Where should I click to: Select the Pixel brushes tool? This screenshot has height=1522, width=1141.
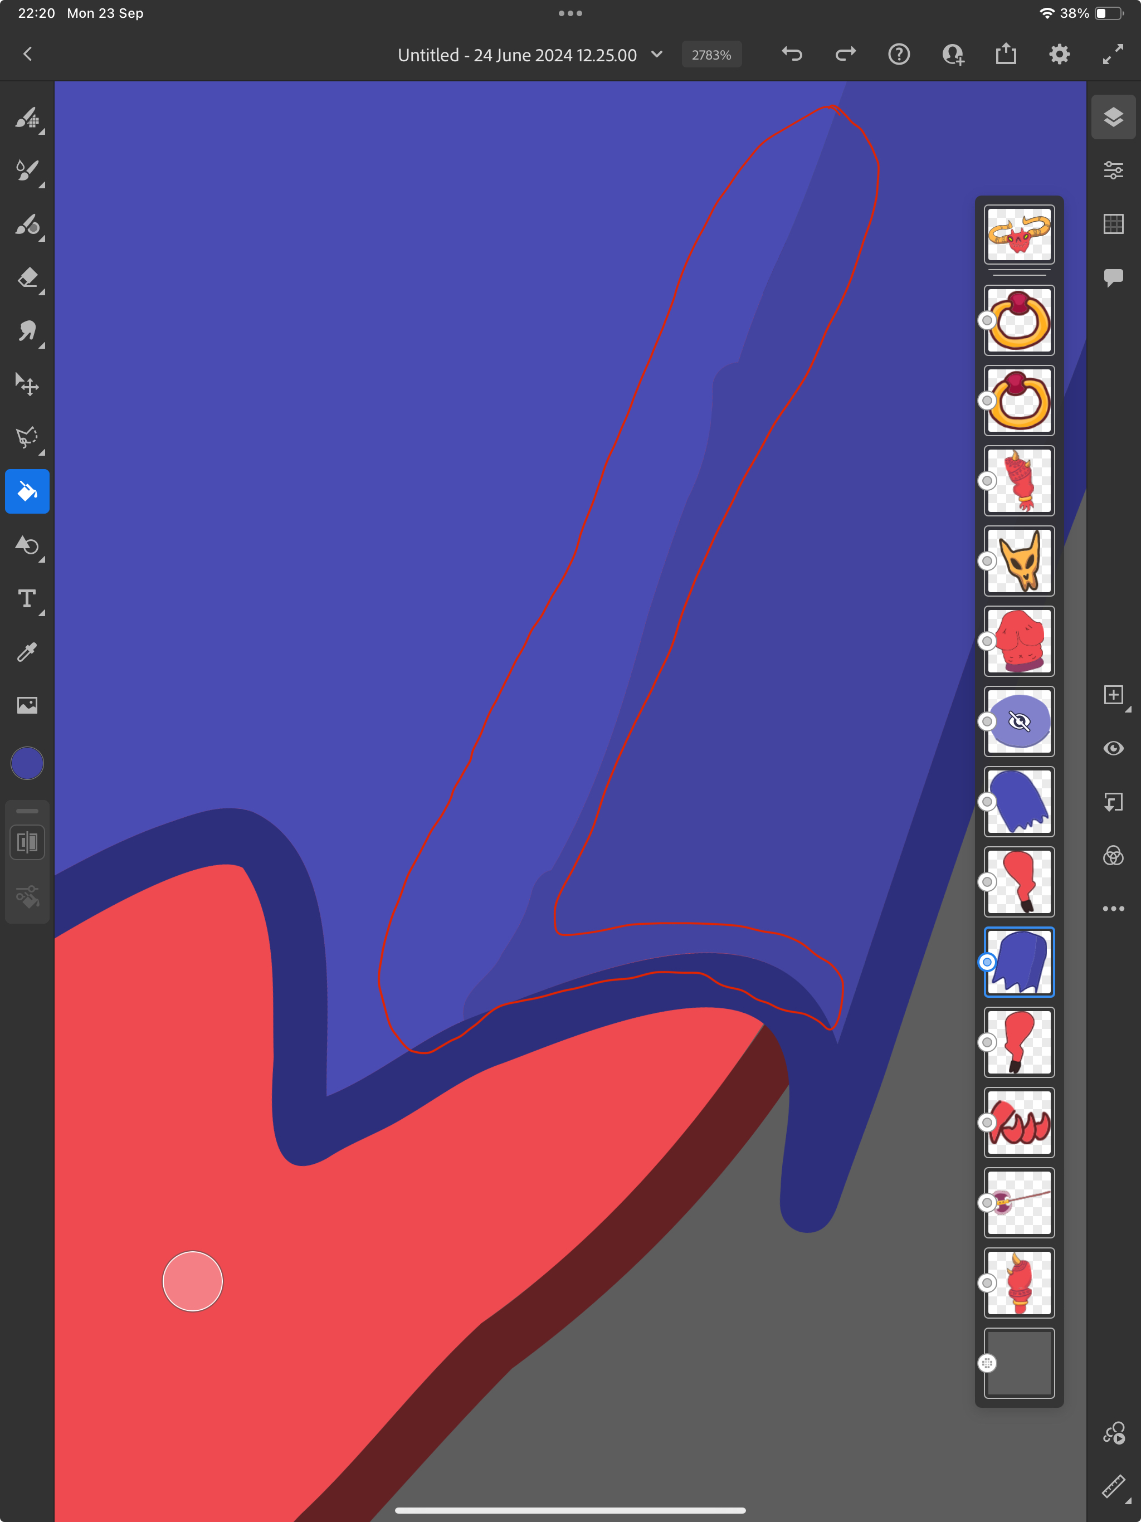27,117
